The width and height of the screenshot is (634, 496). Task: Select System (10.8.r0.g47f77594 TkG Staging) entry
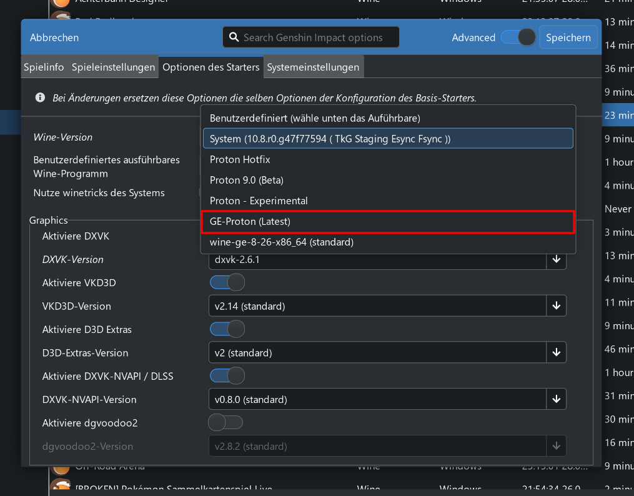point(388,139)
